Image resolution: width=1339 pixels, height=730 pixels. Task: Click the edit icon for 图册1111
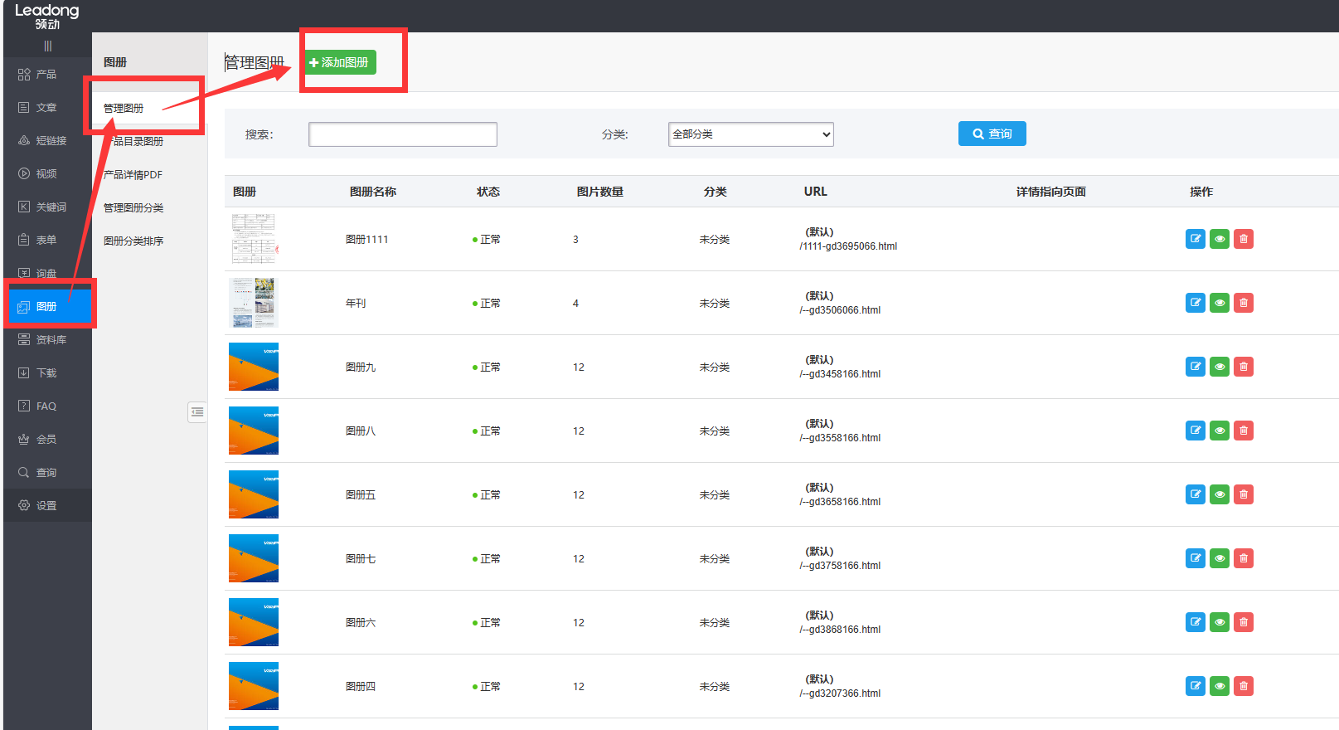1195,239
